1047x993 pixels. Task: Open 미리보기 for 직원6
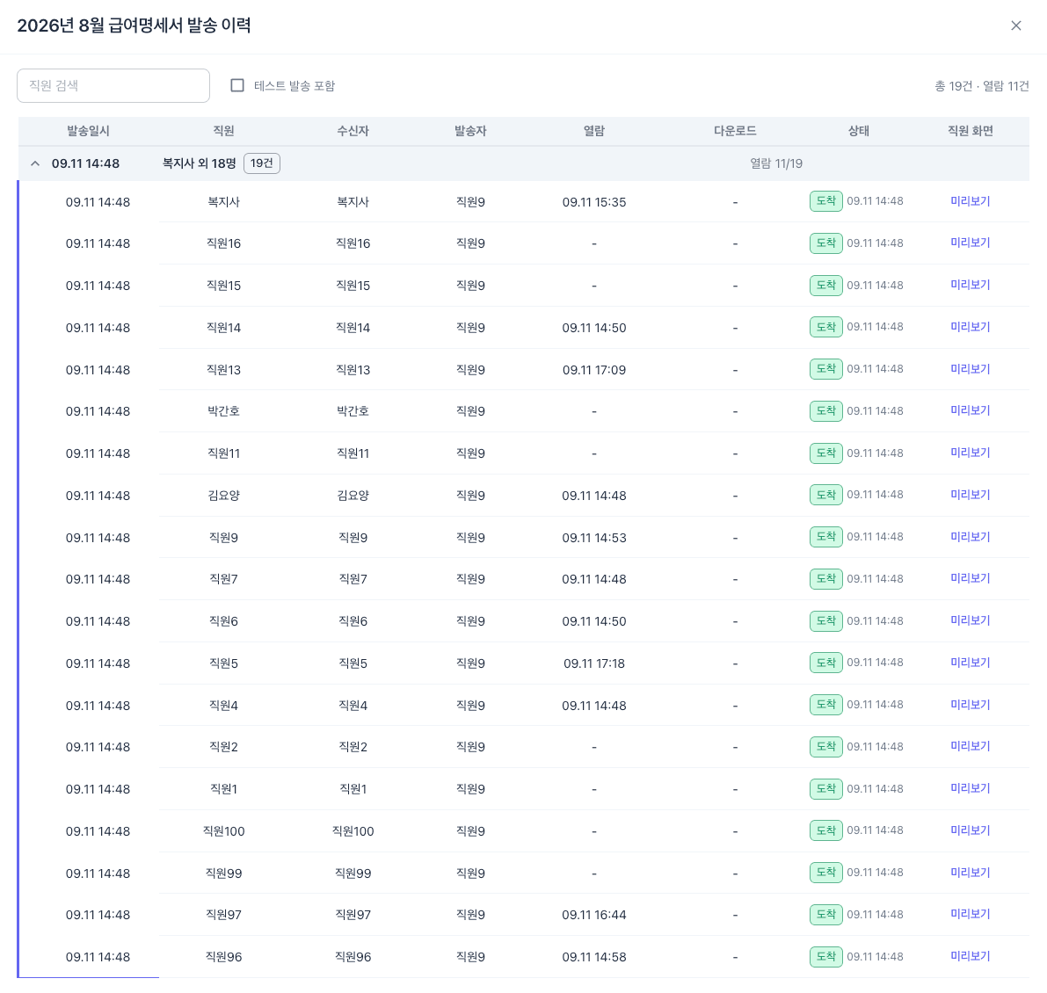971,620
